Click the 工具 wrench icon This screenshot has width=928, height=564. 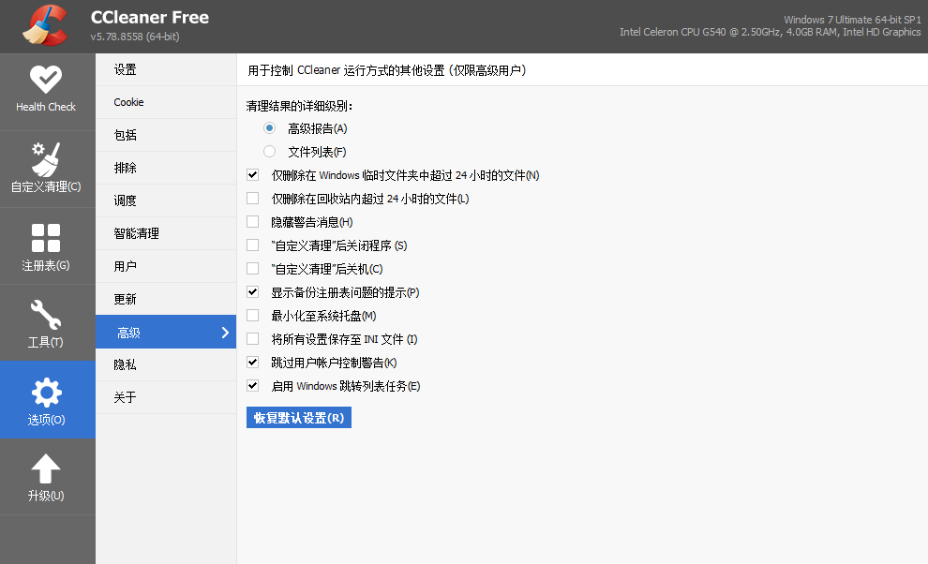pyautogui.click(x=47, y=322)
